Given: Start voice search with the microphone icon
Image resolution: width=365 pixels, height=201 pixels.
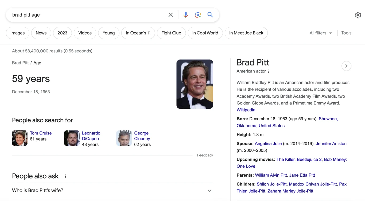Looking at the screenshot, I should tap(185, 15).
